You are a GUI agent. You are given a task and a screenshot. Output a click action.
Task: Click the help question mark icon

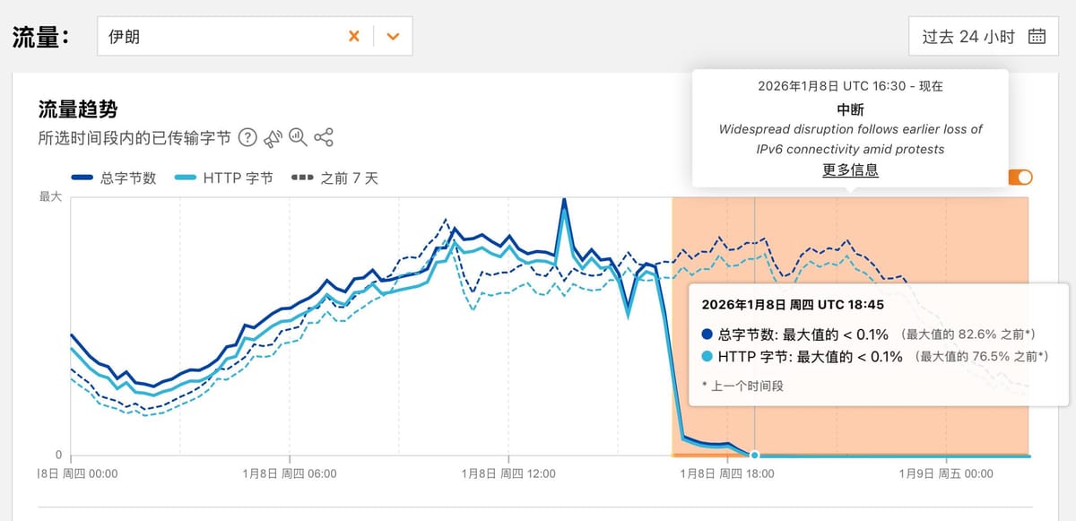pos(247,138)
